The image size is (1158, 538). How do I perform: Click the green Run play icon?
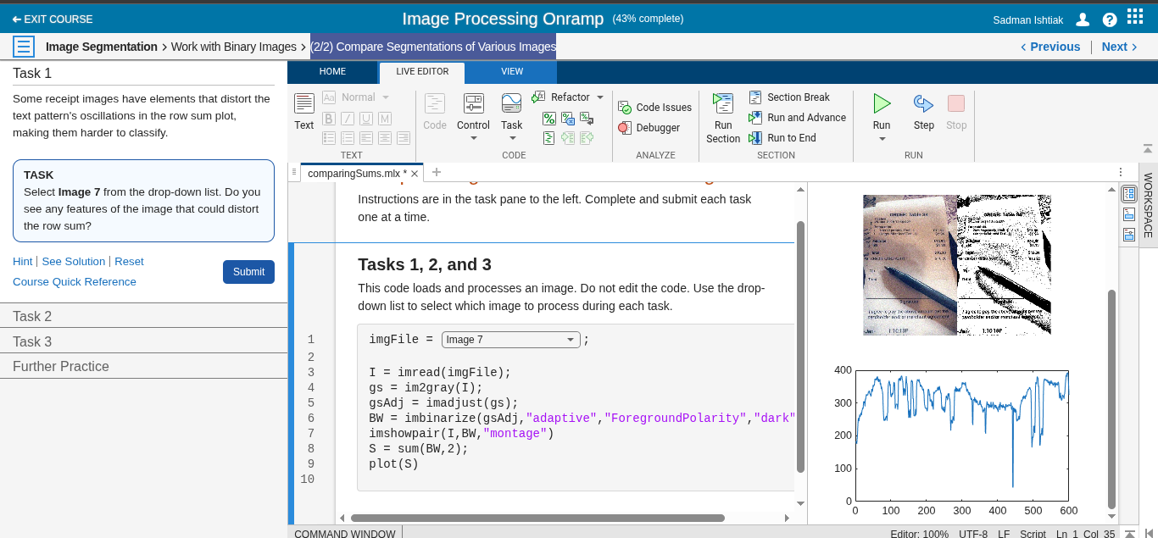[x=882, y=104]
